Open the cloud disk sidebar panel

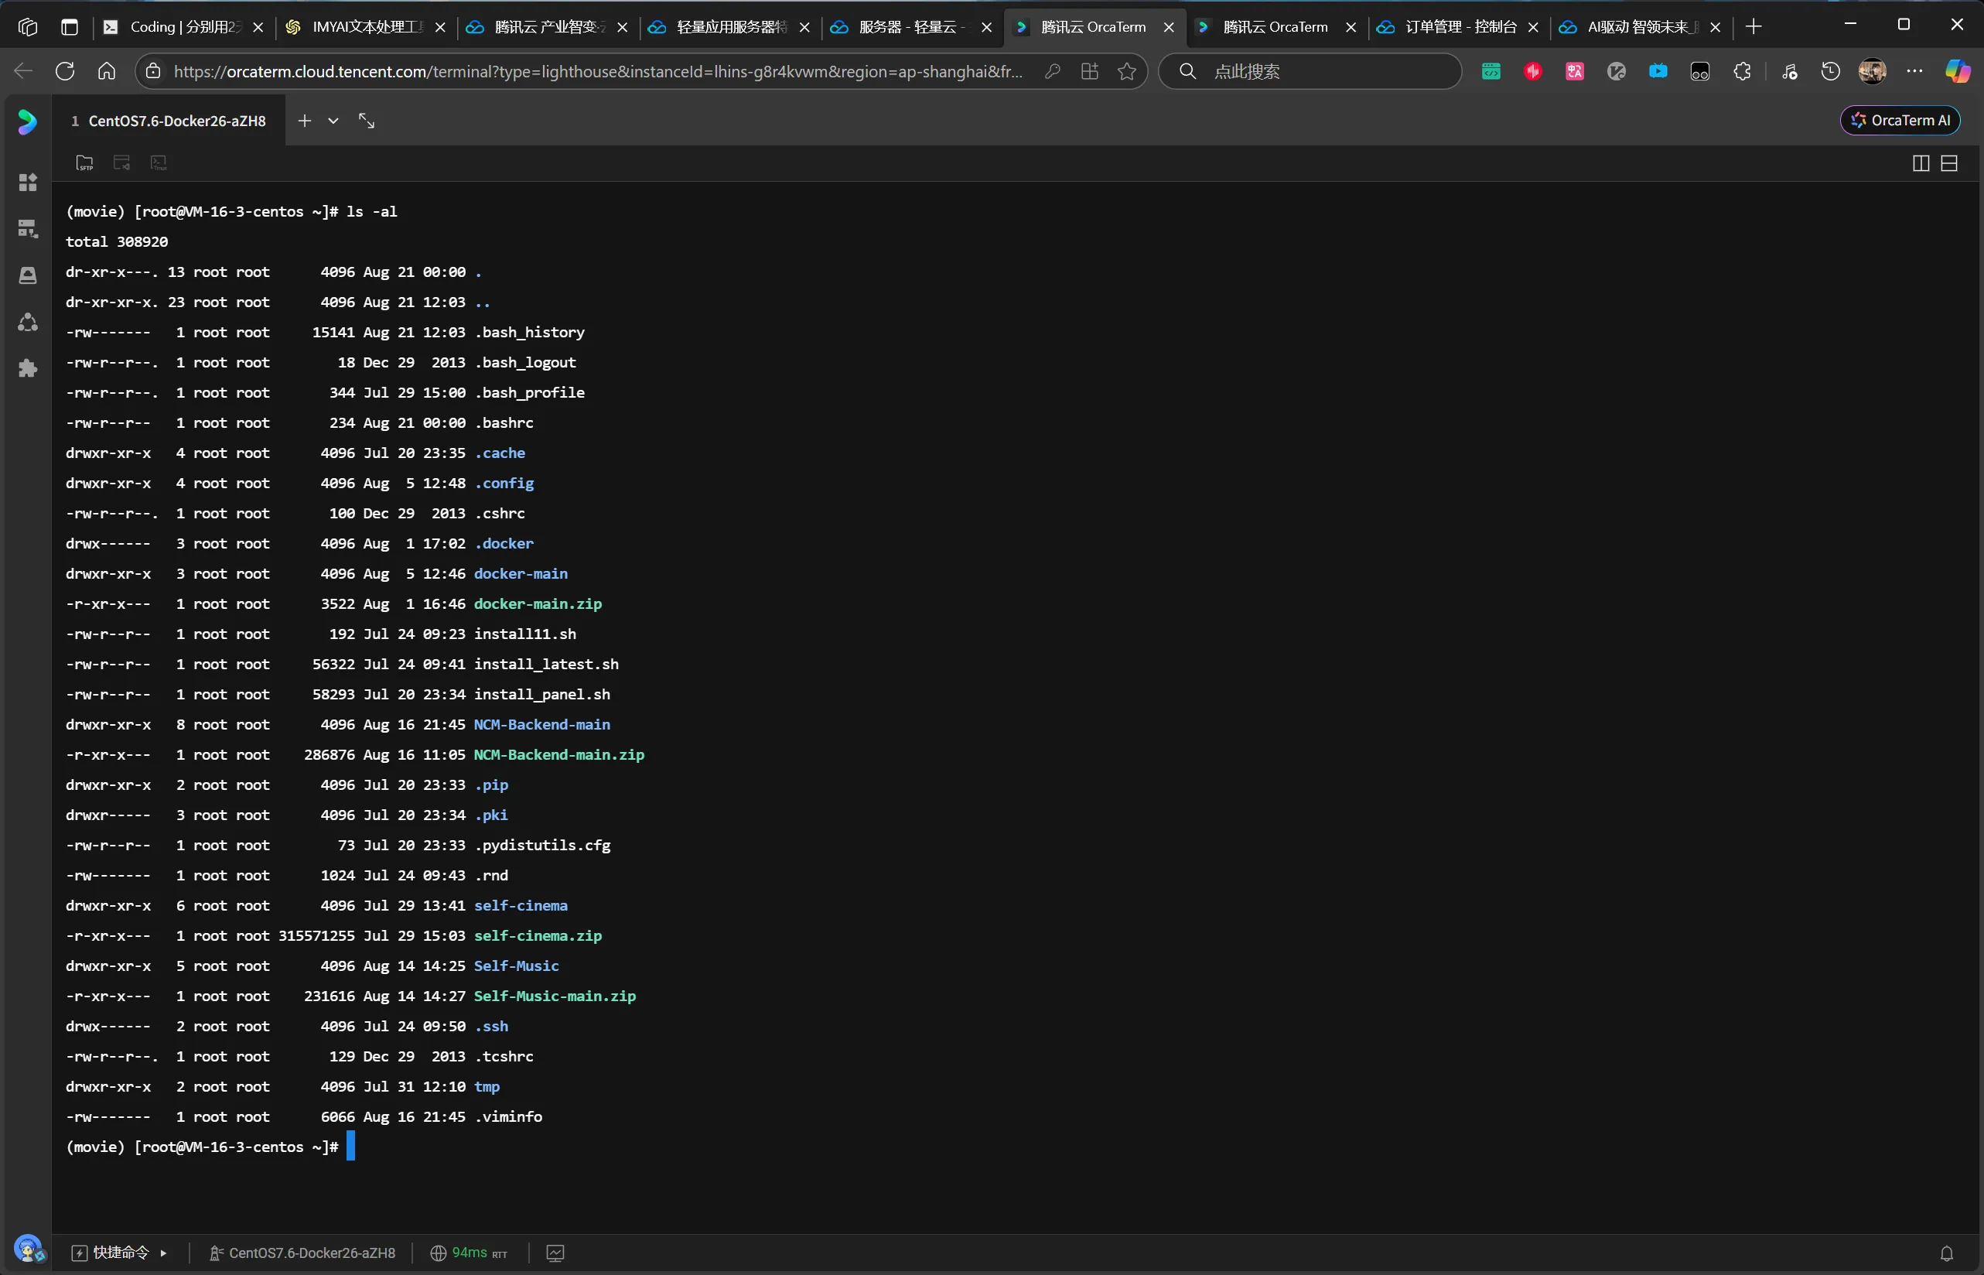pos(28,275)
